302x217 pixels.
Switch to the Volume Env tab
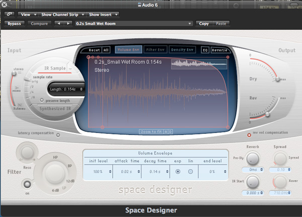click(x=128, y=49)
